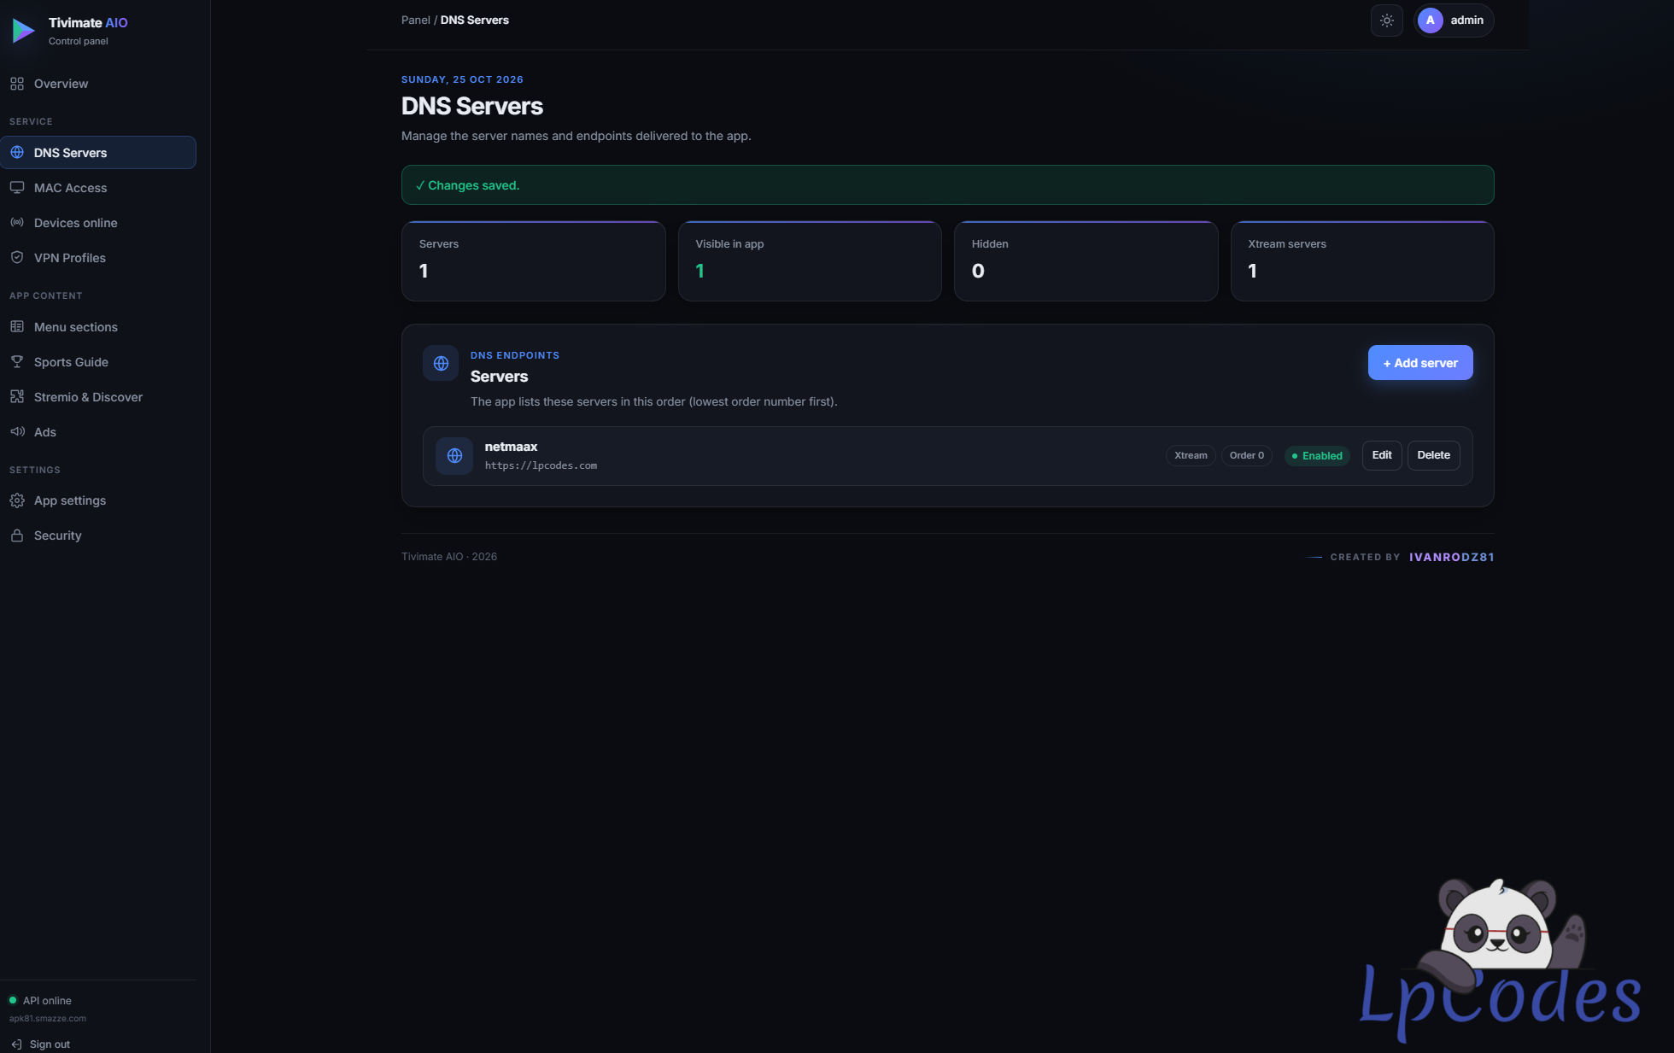This screenshot has height=1053, width=1674.
Task: Click the monitor icon next to MAC Access
Action: click(17, 188)
